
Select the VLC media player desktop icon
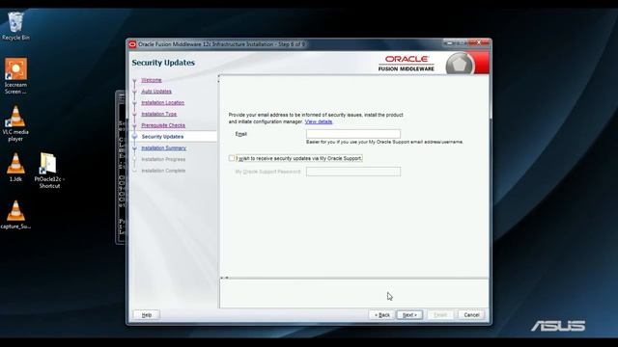click(15, 123)
